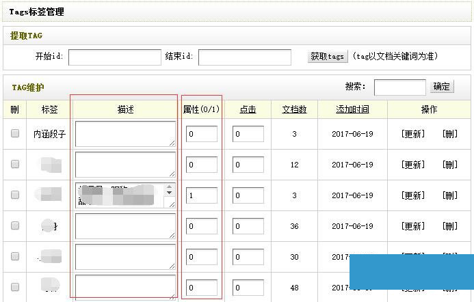The width and height of the screenshot is (474, 302).
Task: Click [更新] for the 内涵段子 tag
Action: [x=412, y=134]
